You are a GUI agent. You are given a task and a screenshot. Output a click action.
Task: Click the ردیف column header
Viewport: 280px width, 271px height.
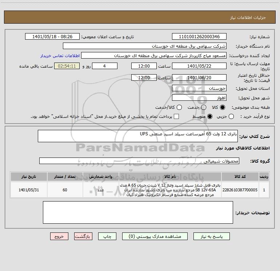pos(264,176)
